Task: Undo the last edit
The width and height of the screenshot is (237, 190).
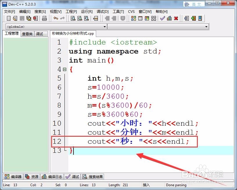Action: 56,18
